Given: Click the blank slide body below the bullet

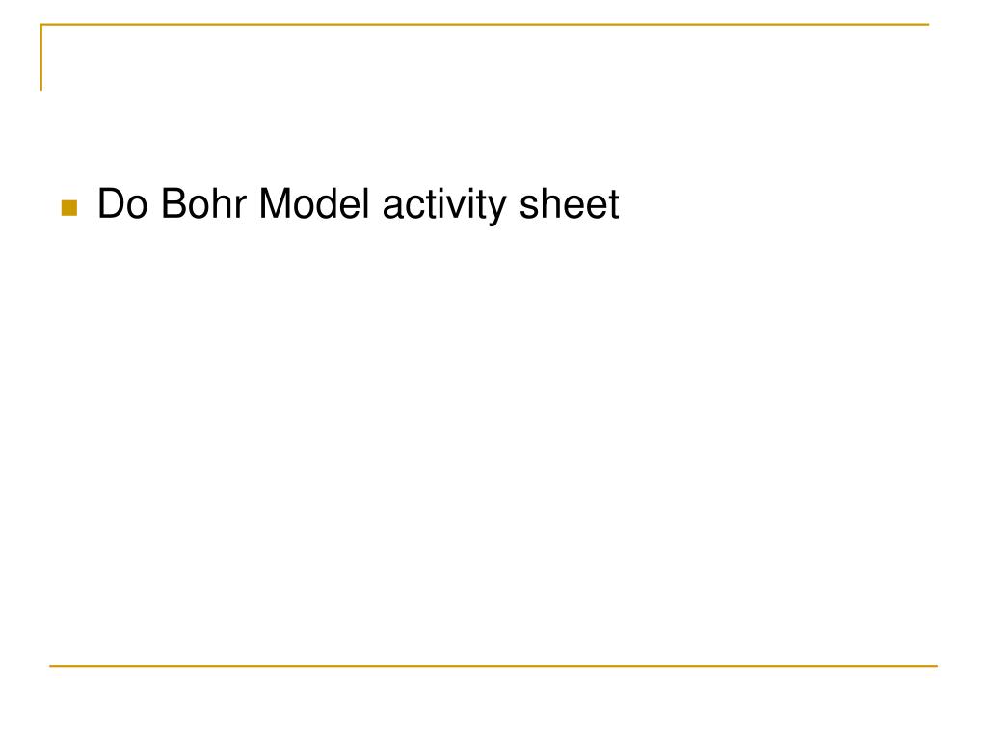Looking at the screenshot, I should coord(493,440).
